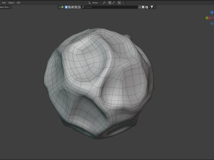Click the hollow red negative X gizmo ball
This screenshot has height=160, width=214.
pyautogui.click(x=210, y=18)
